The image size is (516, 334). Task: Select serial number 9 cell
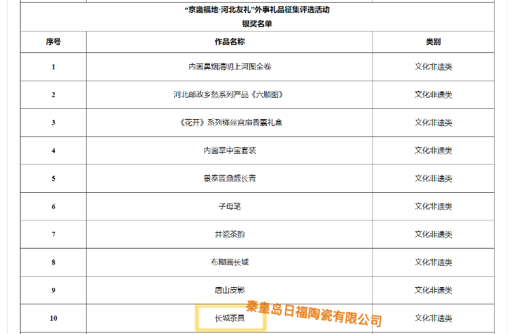pos(53,291)
